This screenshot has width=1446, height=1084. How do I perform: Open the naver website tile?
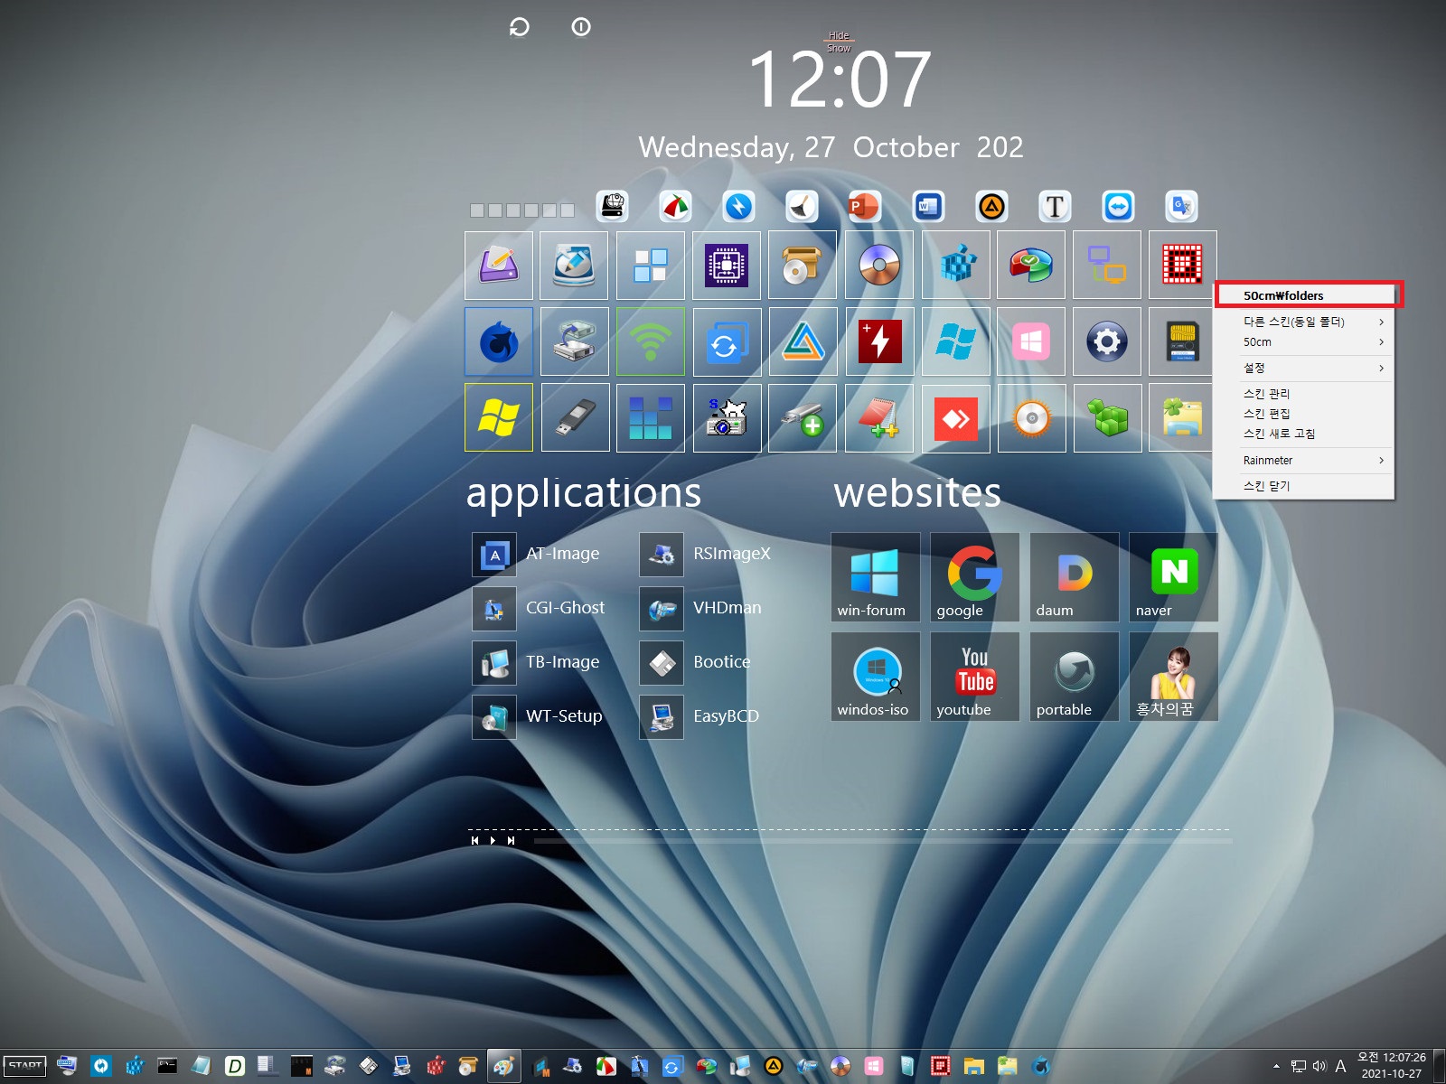(1174, 577)
